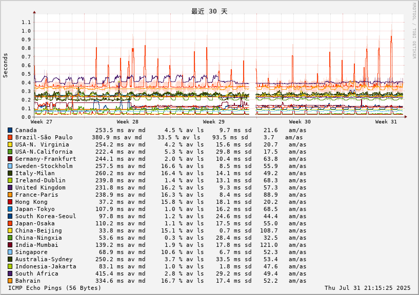Click the Canada legend color swatch
Screen dimensions: 419x295
click(x=10, y=130)
